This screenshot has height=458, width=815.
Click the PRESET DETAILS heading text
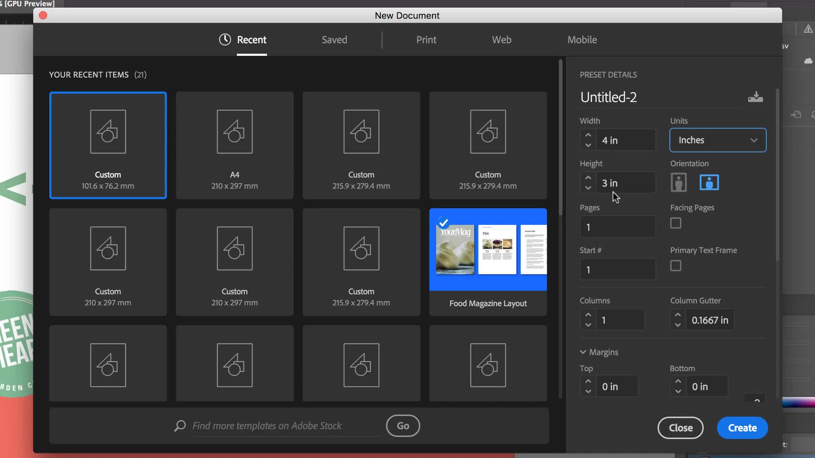click(608, 75)
